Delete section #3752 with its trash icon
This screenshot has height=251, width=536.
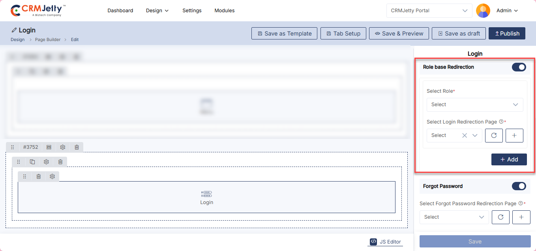tap(77, 147)
